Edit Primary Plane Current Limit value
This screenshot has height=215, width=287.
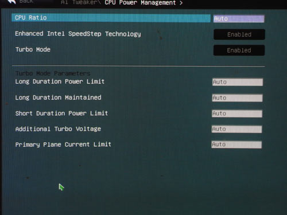236,144
